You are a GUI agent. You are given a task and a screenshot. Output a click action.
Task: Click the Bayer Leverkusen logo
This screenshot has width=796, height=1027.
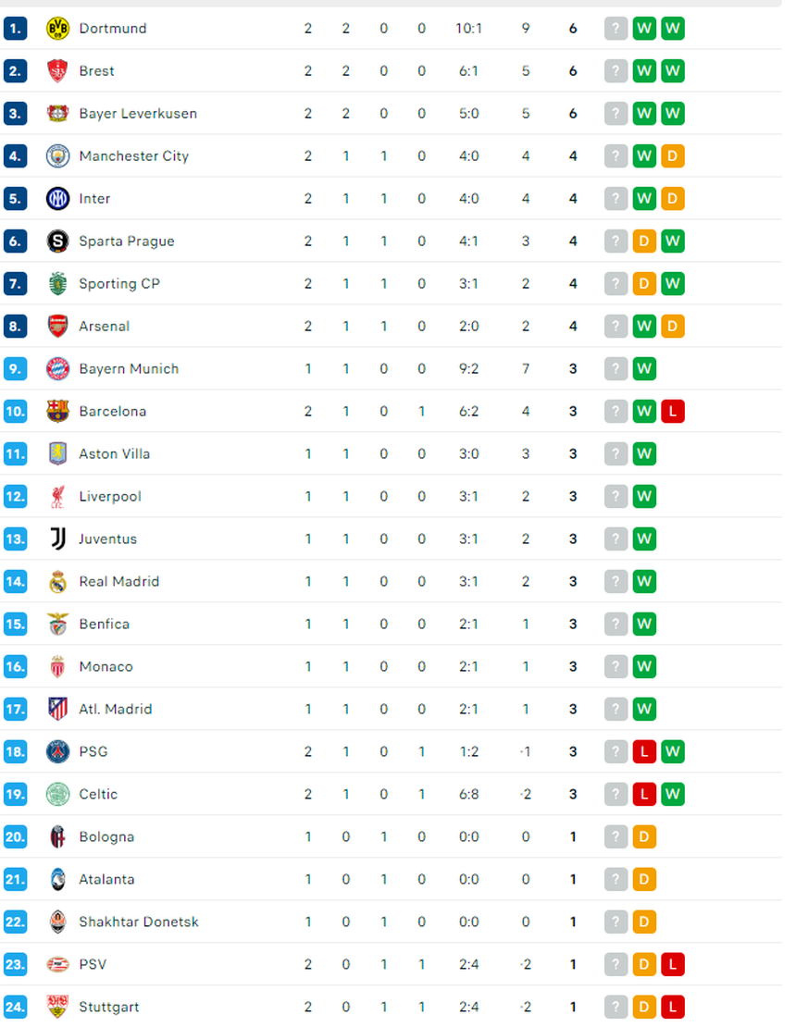coord(58,113)
